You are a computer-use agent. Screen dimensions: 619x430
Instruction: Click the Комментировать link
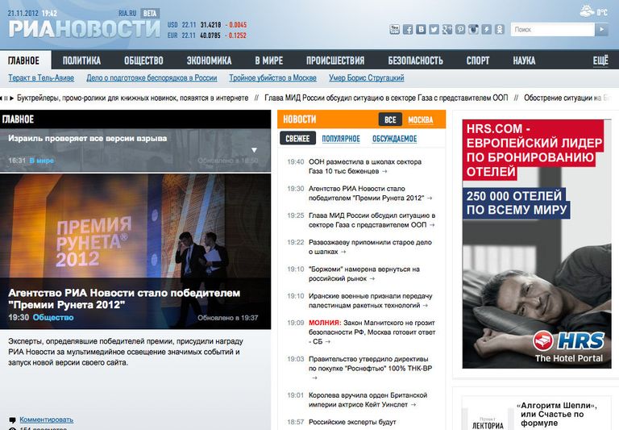(46, 420)
